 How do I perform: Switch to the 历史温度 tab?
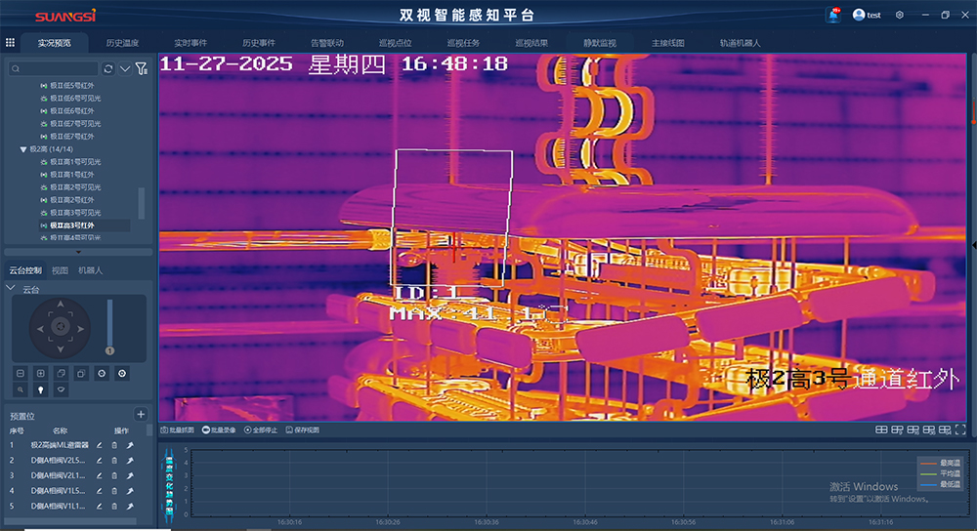coord(122,43)
